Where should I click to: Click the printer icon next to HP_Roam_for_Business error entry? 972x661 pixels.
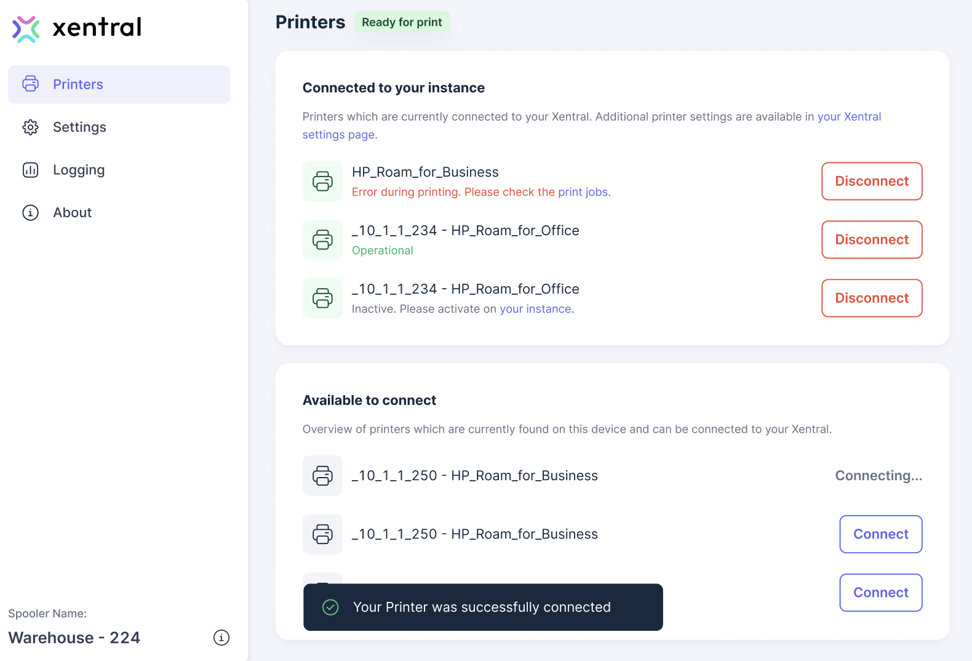(322, 182)
